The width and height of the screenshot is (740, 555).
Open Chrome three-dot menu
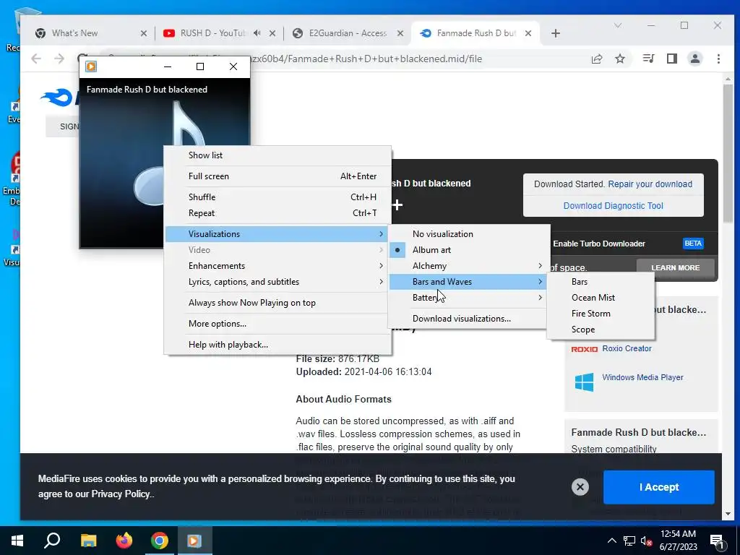click(x=718, y=59)
